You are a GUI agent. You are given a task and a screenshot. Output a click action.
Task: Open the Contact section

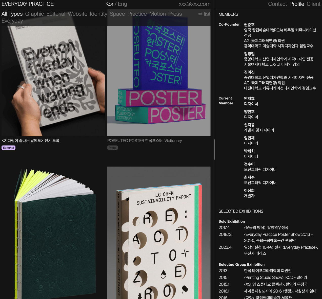point(277,4)
